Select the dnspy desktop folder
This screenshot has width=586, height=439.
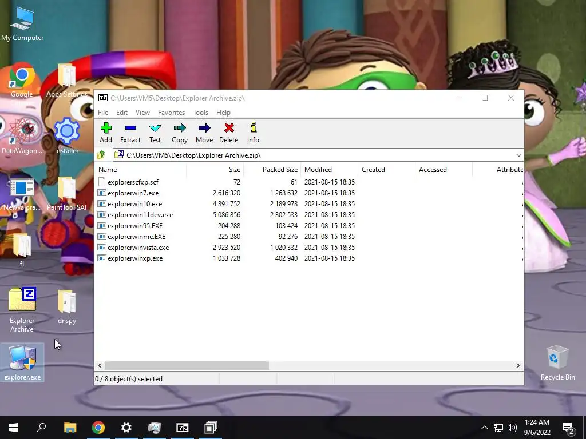pyautogui.click(x=67, y=307)
